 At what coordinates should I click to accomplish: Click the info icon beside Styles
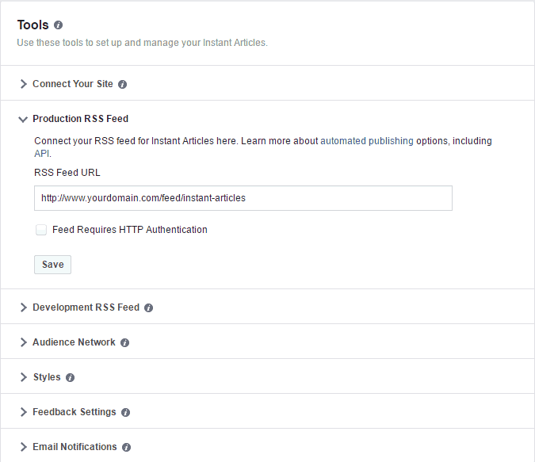[70, 377]
